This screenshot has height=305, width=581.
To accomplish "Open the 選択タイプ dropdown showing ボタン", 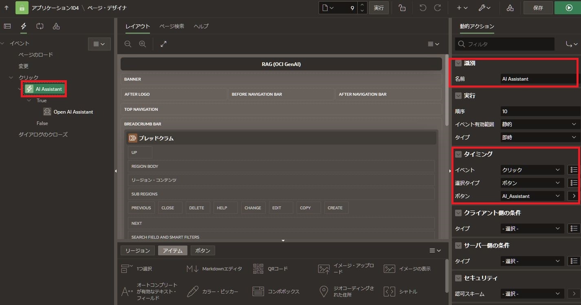I will (x=532, y=183).
